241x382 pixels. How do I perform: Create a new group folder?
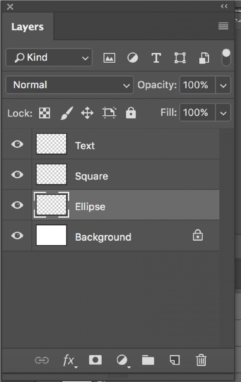coord(148,360)
